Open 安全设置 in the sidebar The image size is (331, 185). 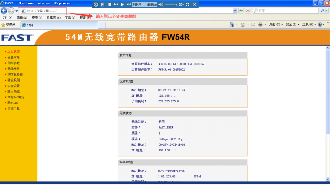(x=14, y=86)
